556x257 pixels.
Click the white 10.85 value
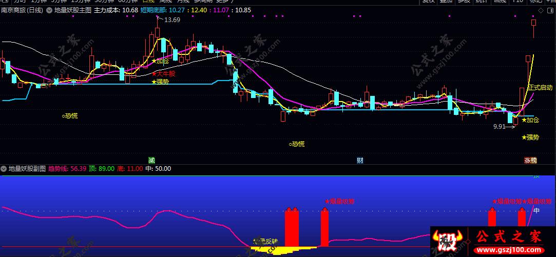pos(243,10)
